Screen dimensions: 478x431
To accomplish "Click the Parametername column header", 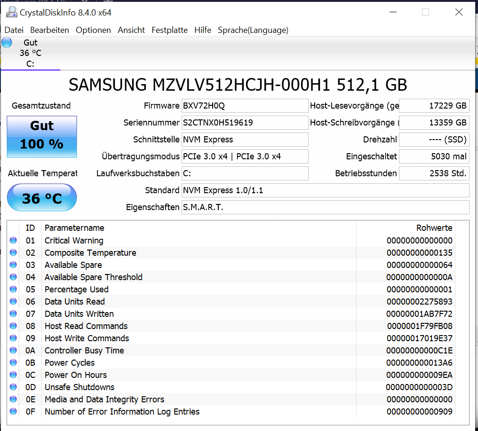I will [x=74, y=228].
